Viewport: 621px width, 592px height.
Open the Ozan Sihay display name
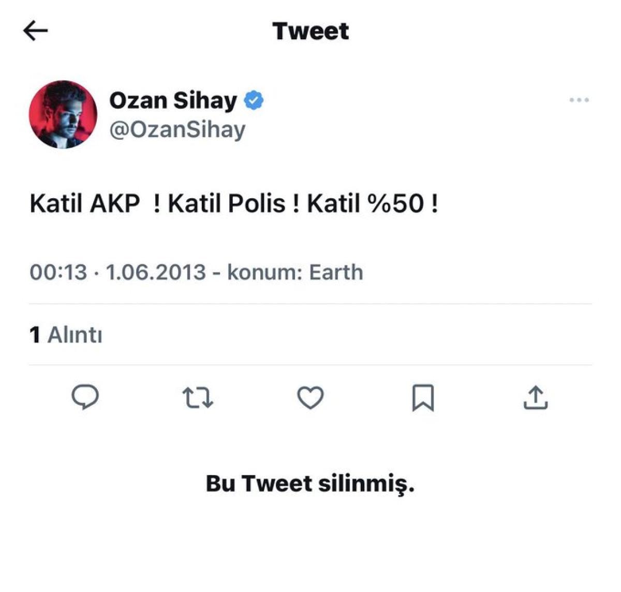tap(173, 100)
